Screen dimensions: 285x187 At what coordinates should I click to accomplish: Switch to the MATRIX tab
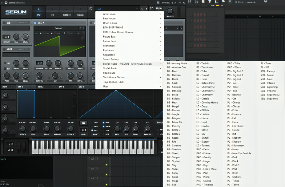(67, 12)
